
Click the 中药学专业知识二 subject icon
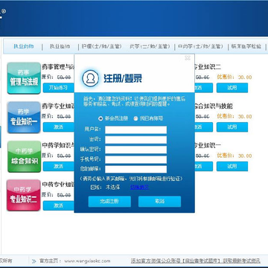pos(24,195)
